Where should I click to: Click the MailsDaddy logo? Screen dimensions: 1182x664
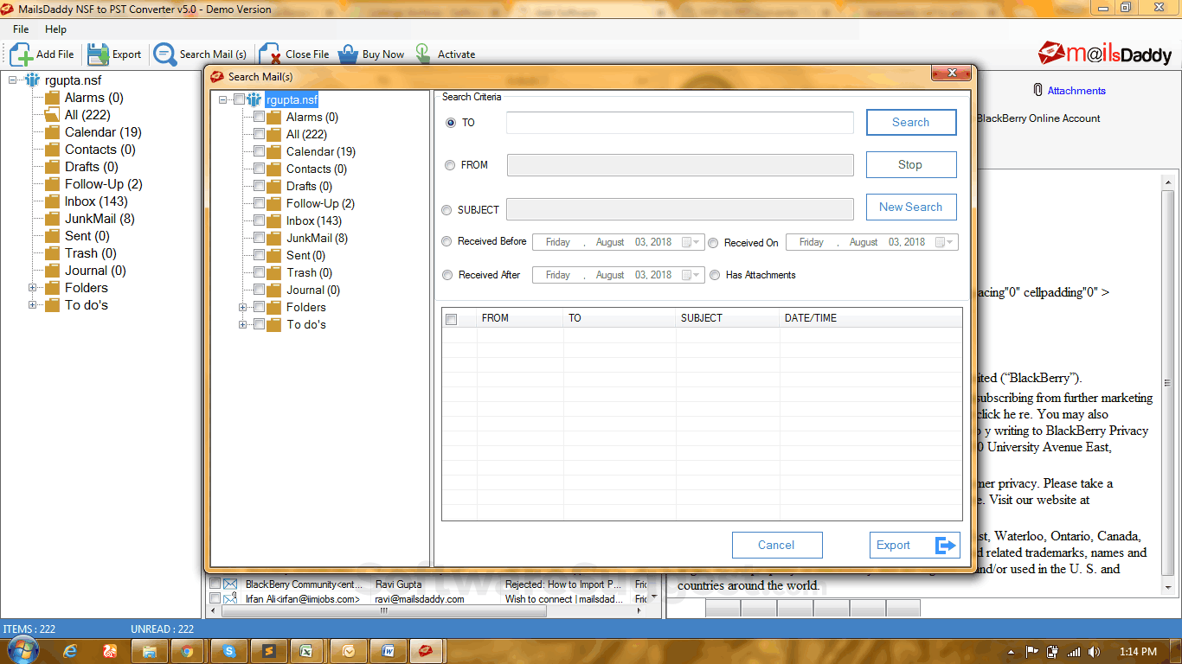1105,54
